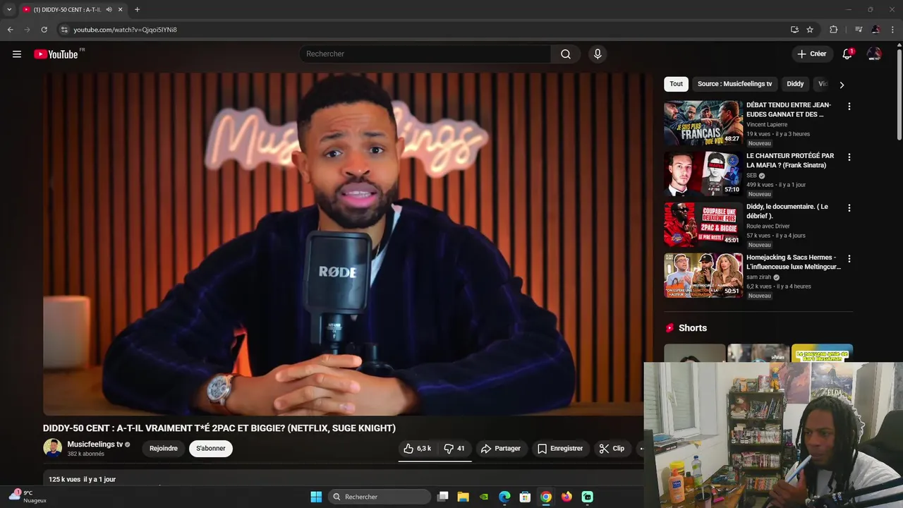Share the video via Partager
903x508 pixels.
point(500,449)
